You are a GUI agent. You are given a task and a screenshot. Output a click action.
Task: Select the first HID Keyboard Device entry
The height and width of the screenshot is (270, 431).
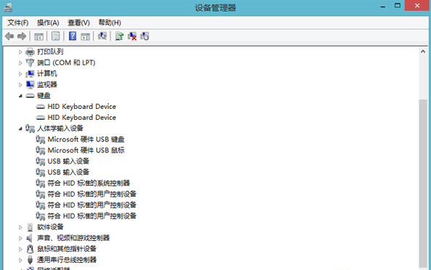(82, 107)
